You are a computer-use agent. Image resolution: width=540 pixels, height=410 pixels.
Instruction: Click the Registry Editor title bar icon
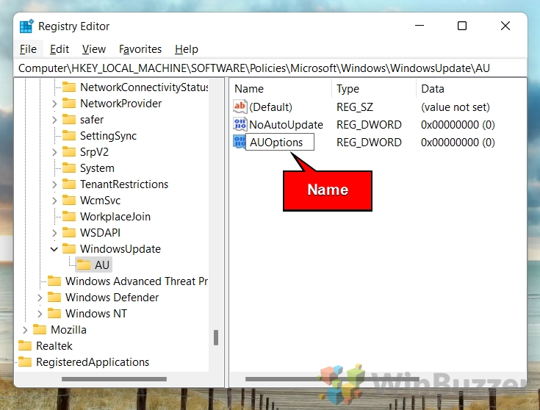tap(26, 26)
